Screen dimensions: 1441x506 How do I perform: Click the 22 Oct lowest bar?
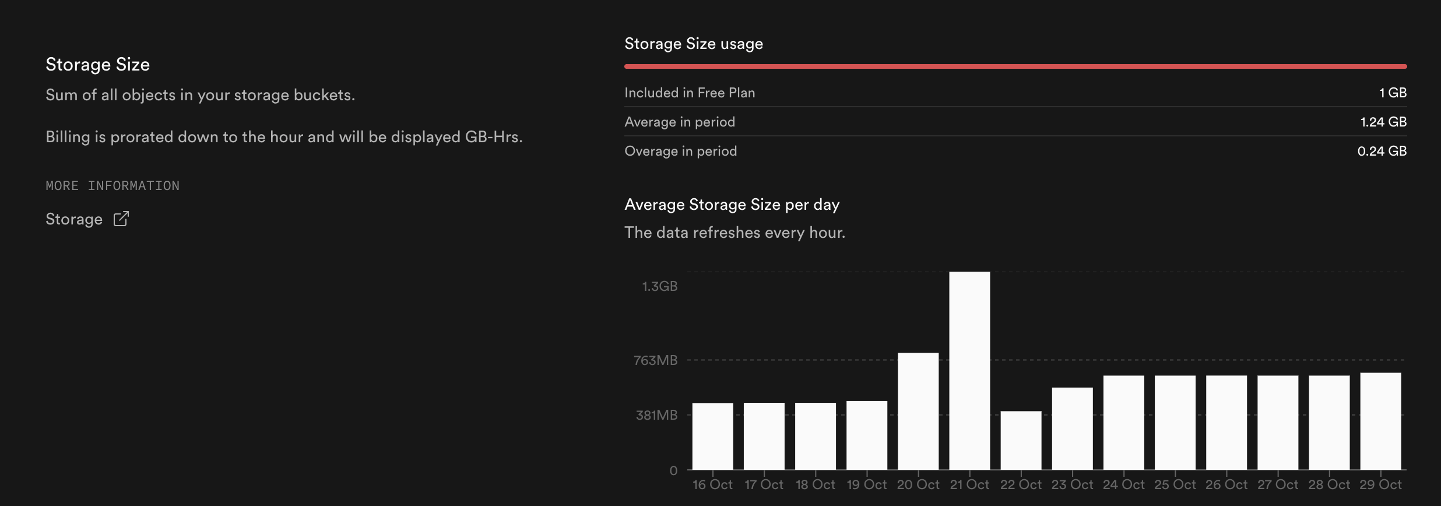1021,440
